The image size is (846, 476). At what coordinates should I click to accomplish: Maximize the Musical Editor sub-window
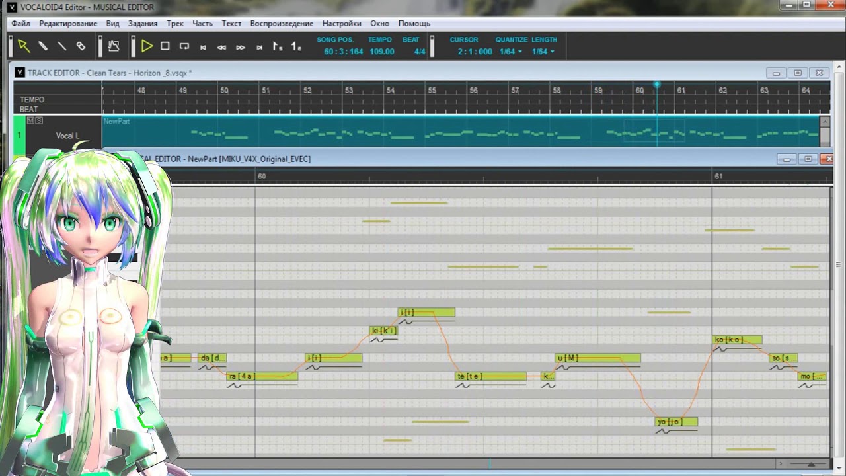click(808, 159)
